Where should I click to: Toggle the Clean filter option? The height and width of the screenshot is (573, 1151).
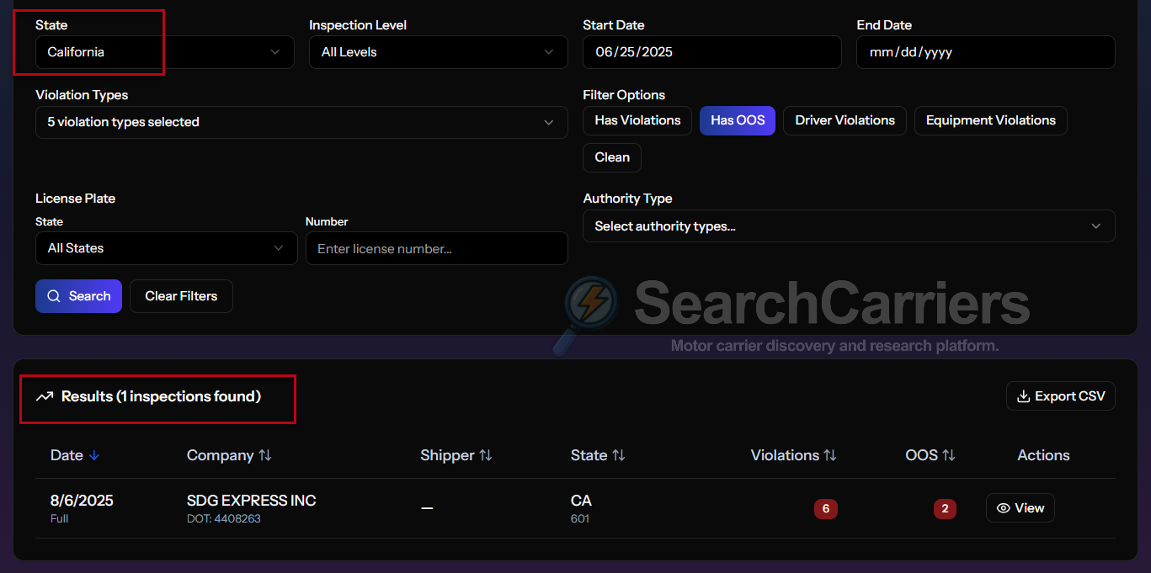tap(612, 157)
